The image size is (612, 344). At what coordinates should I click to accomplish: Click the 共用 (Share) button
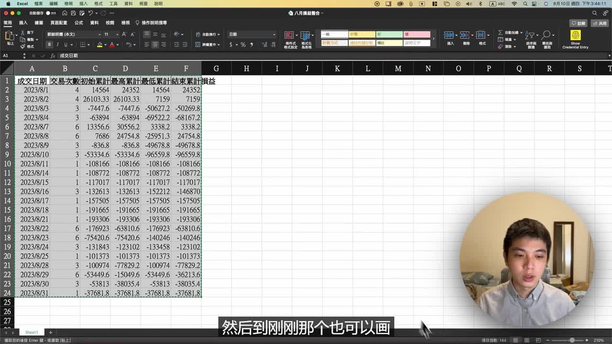600,23
